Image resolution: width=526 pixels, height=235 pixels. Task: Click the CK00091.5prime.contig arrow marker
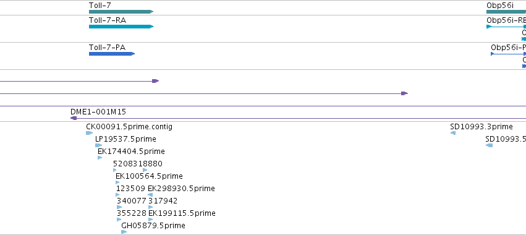point(89,133)
